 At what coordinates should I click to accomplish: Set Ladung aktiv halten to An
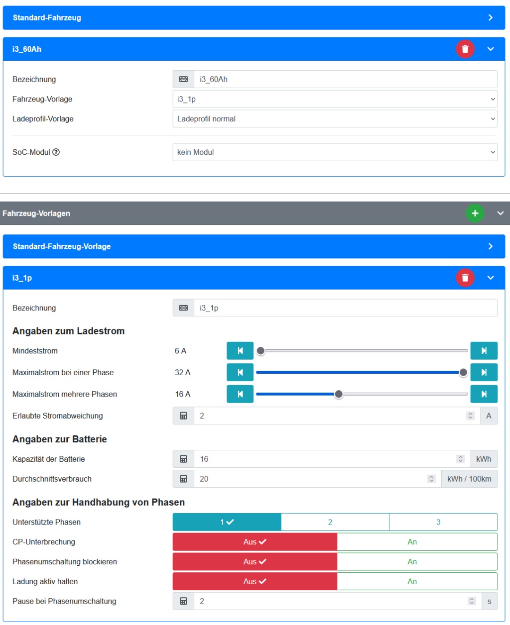417,582
